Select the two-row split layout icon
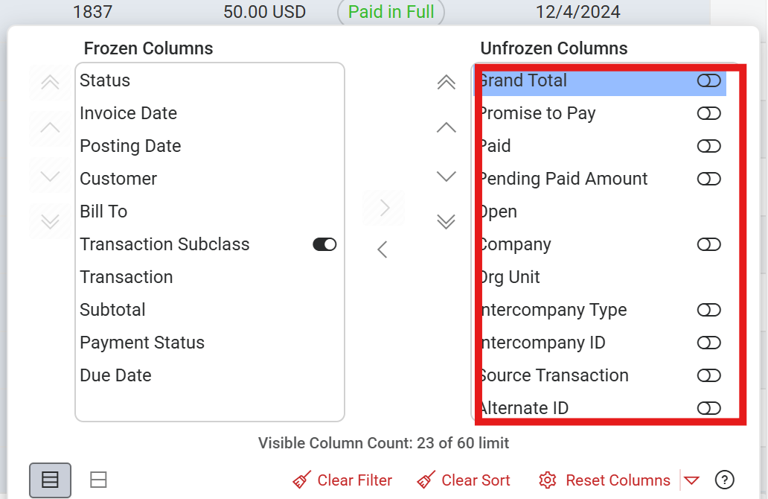This screenshot has height=499, width=768. tap(98, 480)
